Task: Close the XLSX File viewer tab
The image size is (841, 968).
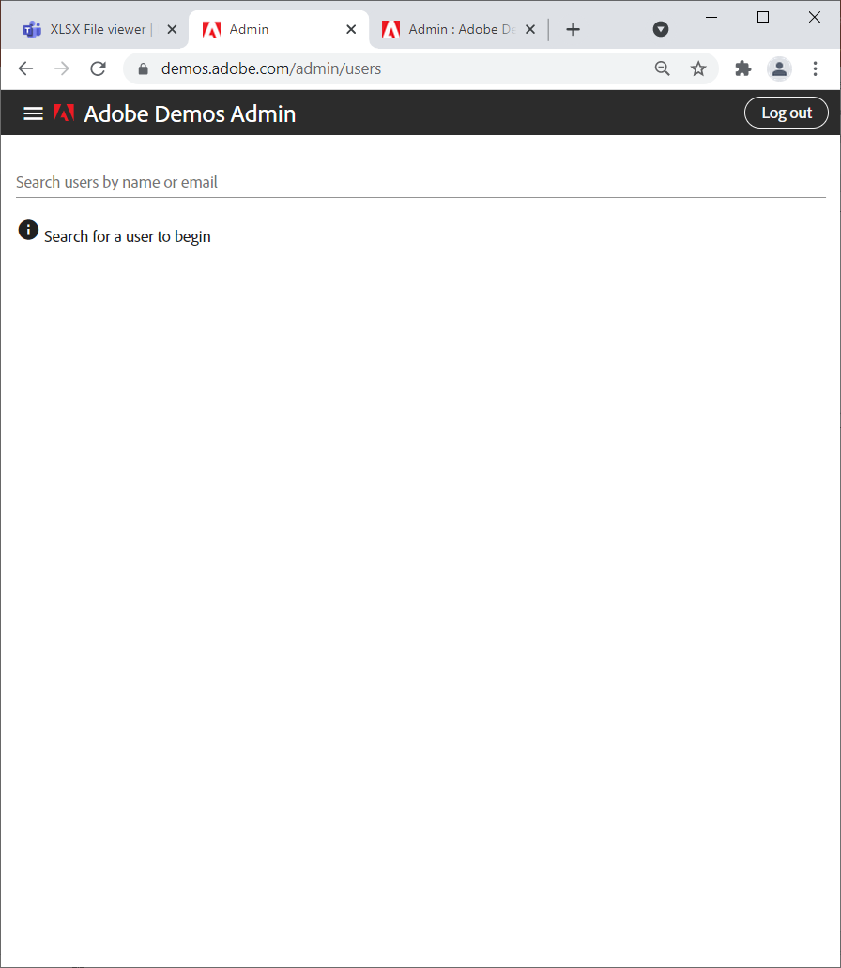Action: [173, 30]
